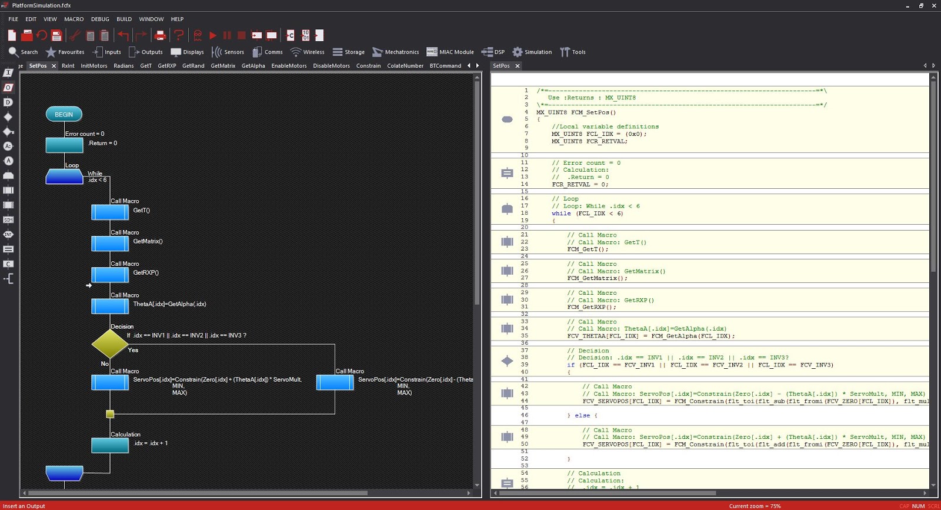Viewport: 941px width, 510px height.
Task: Switch to the GetAlpha macro tab
Action: (253, 66)
